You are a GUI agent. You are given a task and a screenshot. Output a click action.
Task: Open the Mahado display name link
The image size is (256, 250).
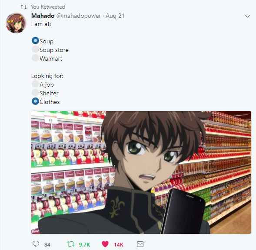(x=43, y=16)
